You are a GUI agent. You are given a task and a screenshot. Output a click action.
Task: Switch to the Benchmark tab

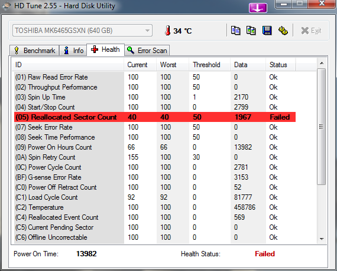click(34, 51)
